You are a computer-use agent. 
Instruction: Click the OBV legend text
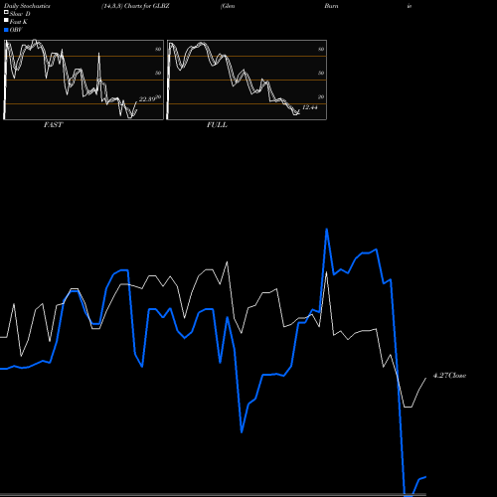click(x=16, y=30)
